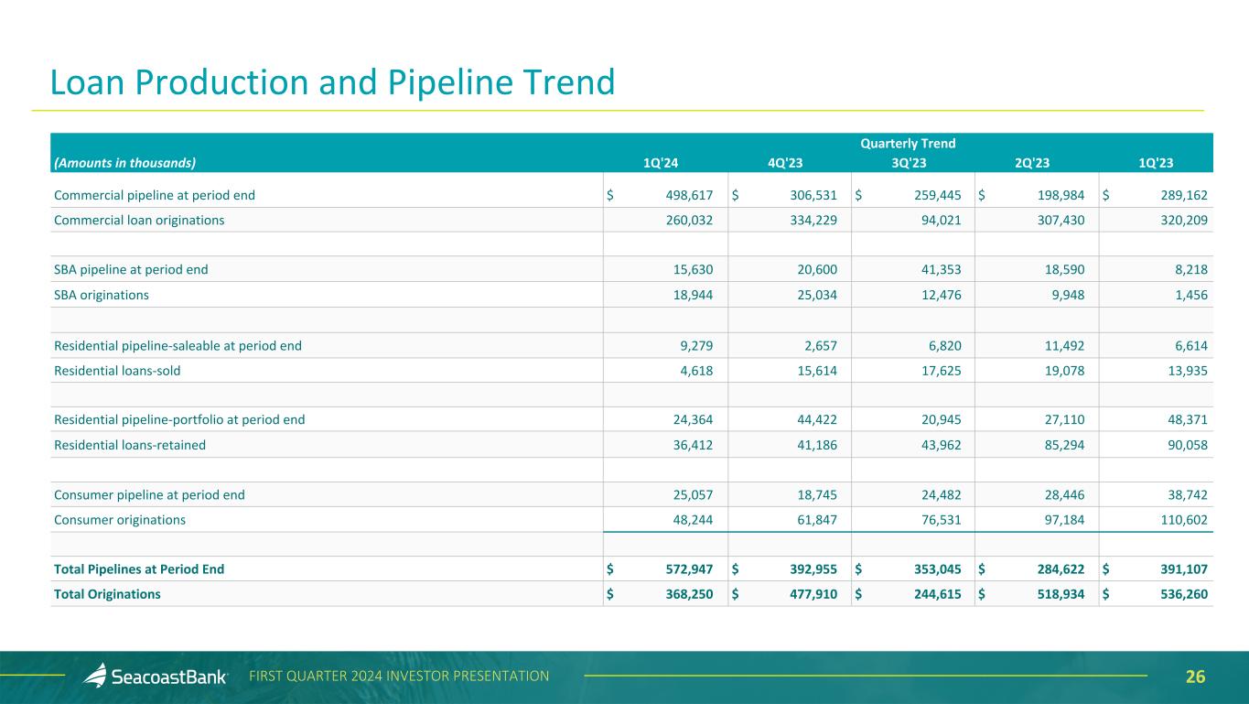The width and height of the screenshot is (1249, 704).
Task: Select the Consumer originations row label
Action: (120, 520)
